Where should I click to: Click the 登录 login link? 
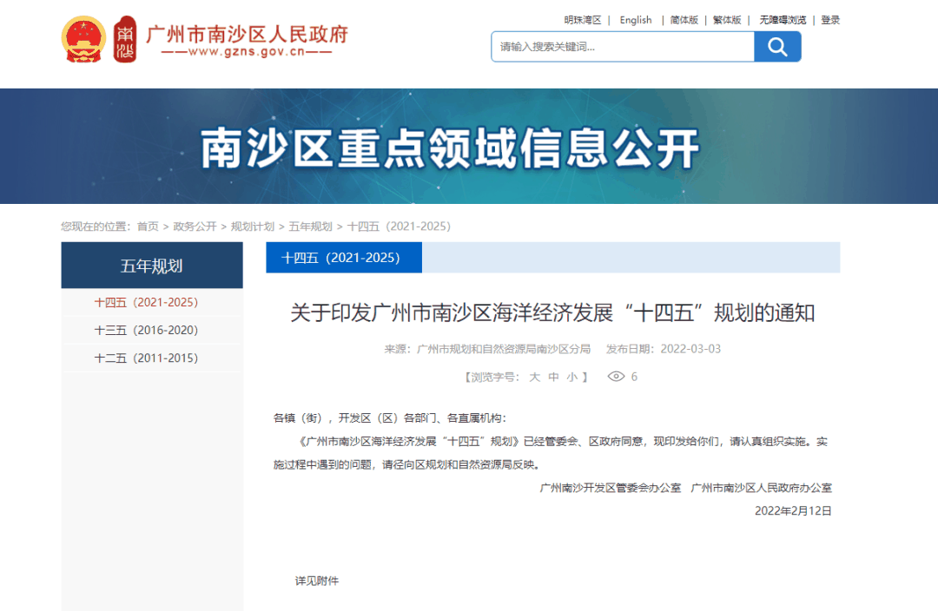click(x=830, y=20)
